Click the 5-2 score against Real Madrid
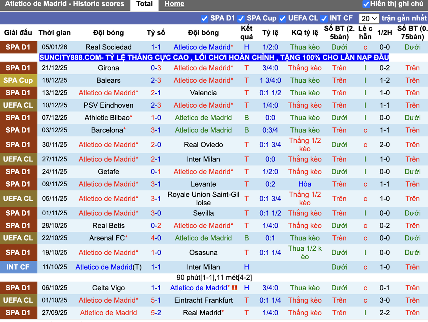 click(x=156, y=313)
